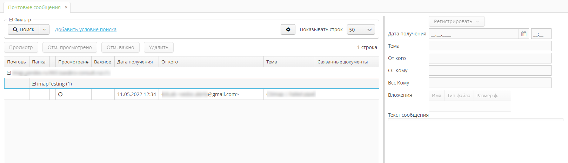Close the Почтовые сообщения tab
Image resolution: width=568 pixels, height=163 pixels.
click(66, 7)
